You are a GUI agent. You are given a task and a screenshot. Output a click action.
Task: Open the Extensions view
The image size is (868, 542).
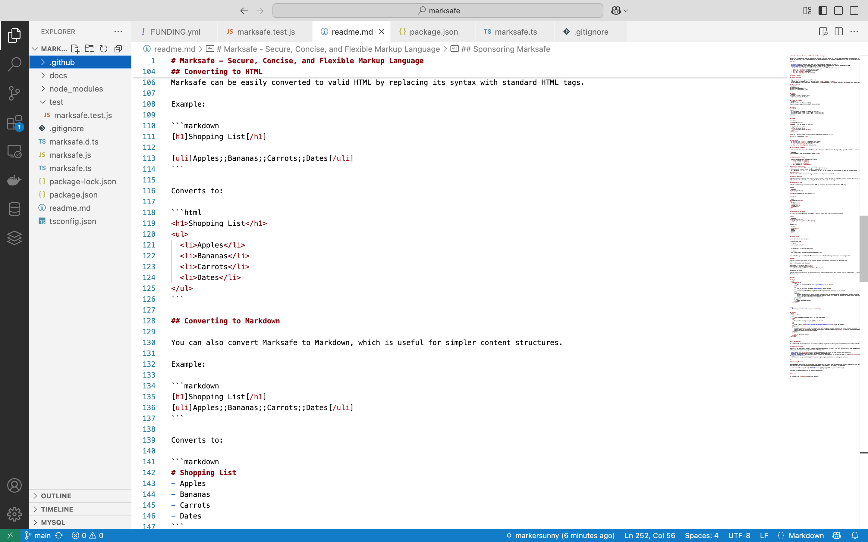tap(14, 123)
